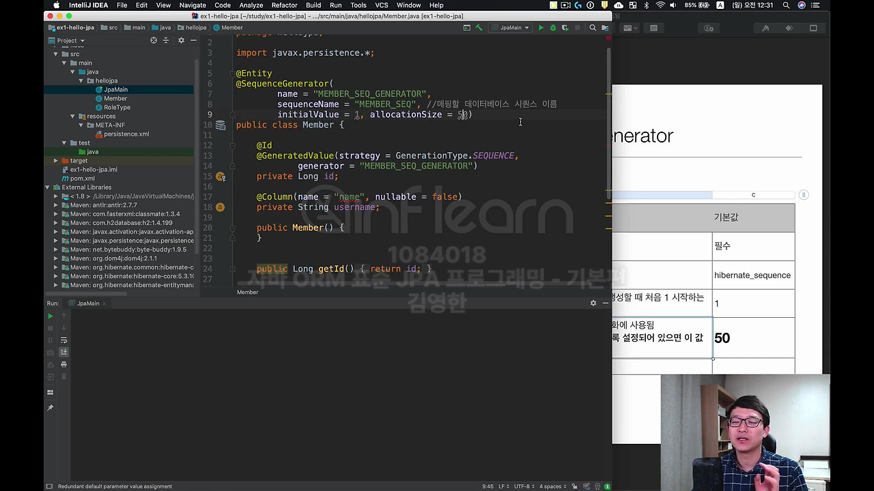Select RoleType in project tree
The width and height of the screenshot is (874, 491).
[x=117, y=107]
